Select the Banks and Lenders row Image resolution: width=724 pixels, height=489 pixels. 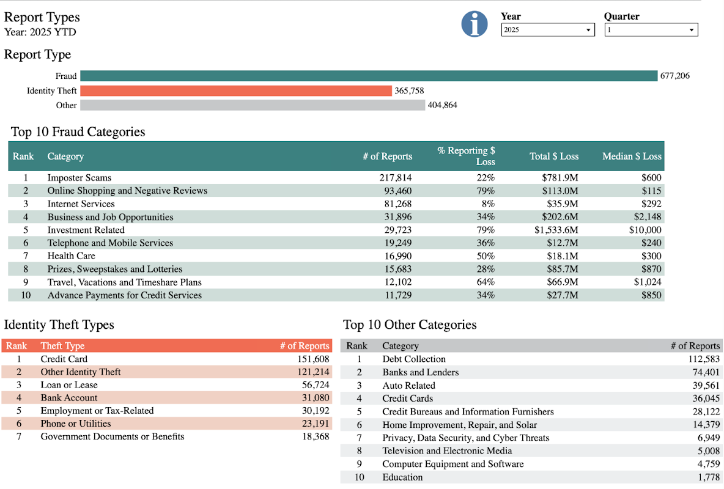(420, 372)
